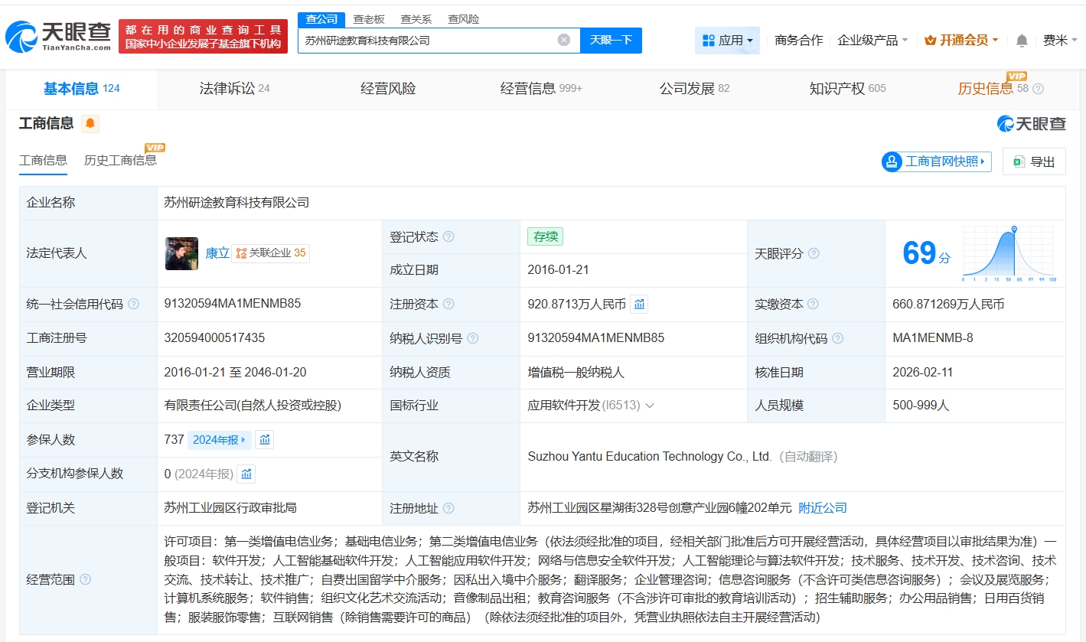Open the 康立 legal representative link
The height and width of the screenshot is (642, 1086).
point(217,253)
